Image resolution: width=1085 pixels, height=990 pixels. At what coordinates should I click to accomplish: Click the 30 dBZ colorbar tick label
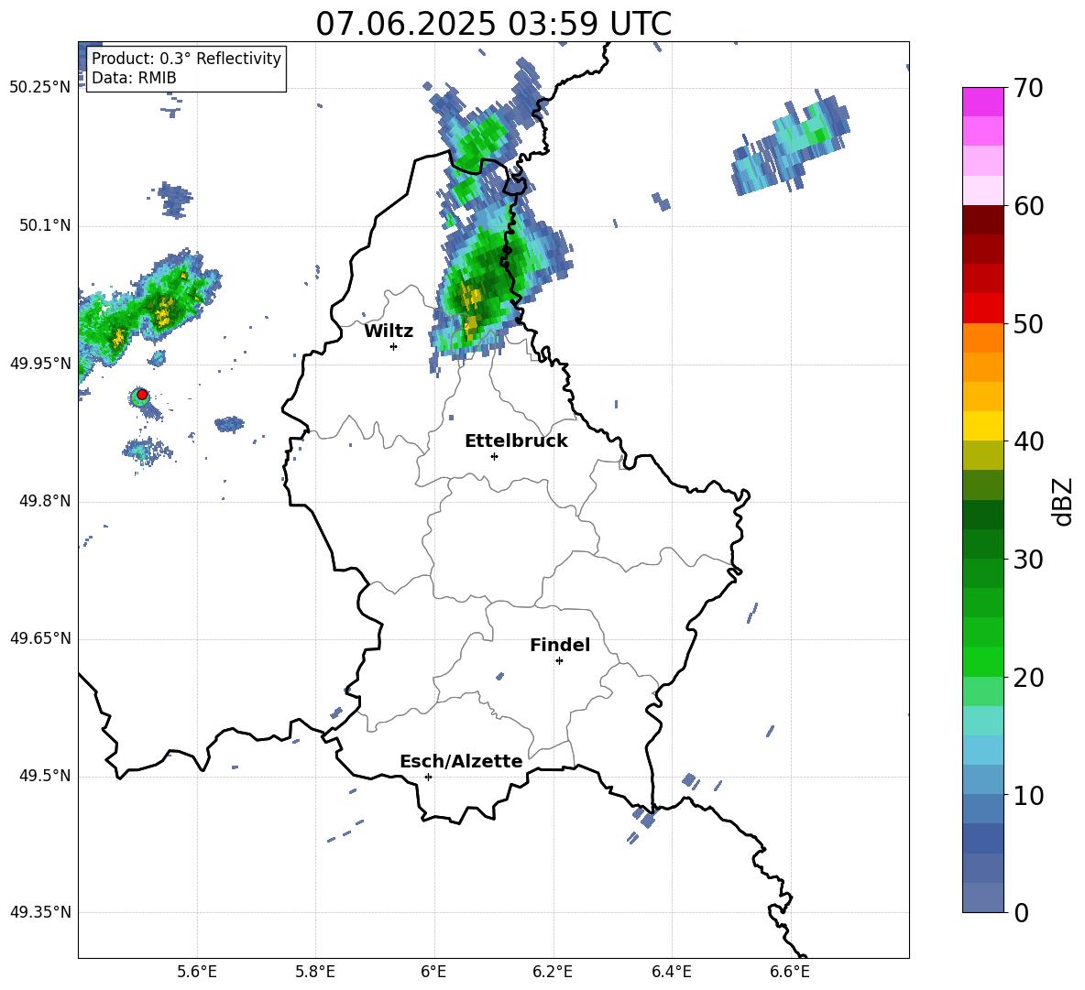click(x=1028, y=560)
